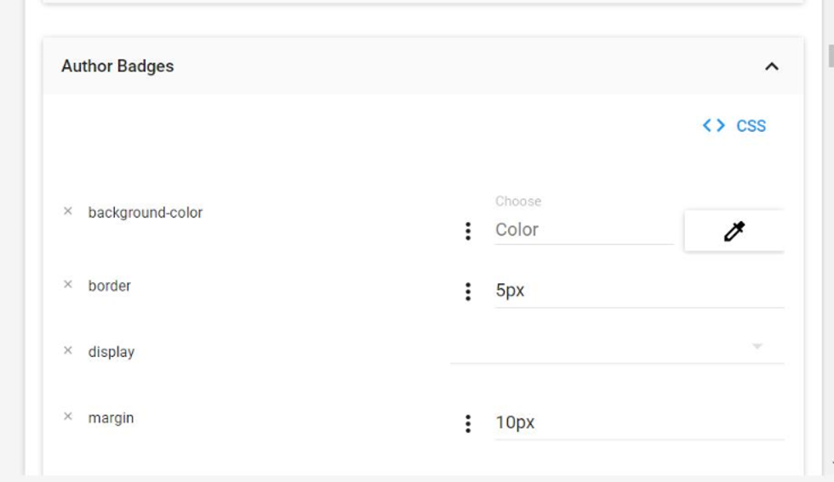Remove the background-color property
This screenshot has height=482, width=834.
pyautogui.click(x=68, y=212)
